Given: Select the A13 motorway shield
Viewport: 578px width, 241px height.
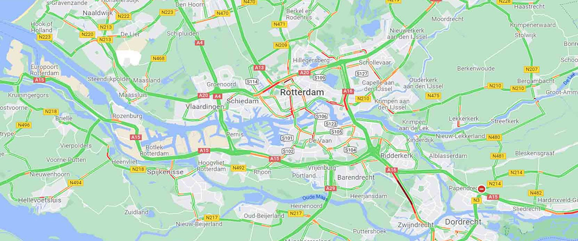Looking at the screenshot, I should [260, 68].
